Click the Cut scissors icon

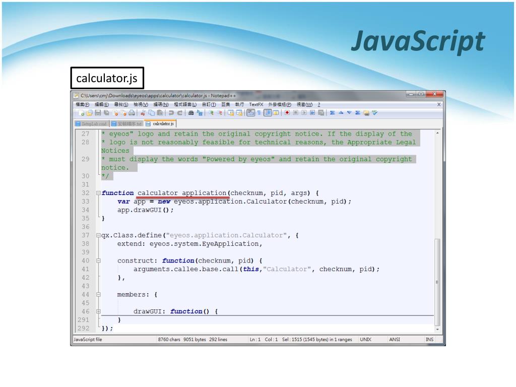point(143,113)
